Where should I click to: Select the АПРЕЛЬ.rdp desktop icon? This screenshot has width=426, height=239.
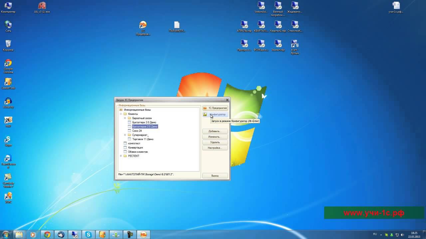tap(244, 27)
